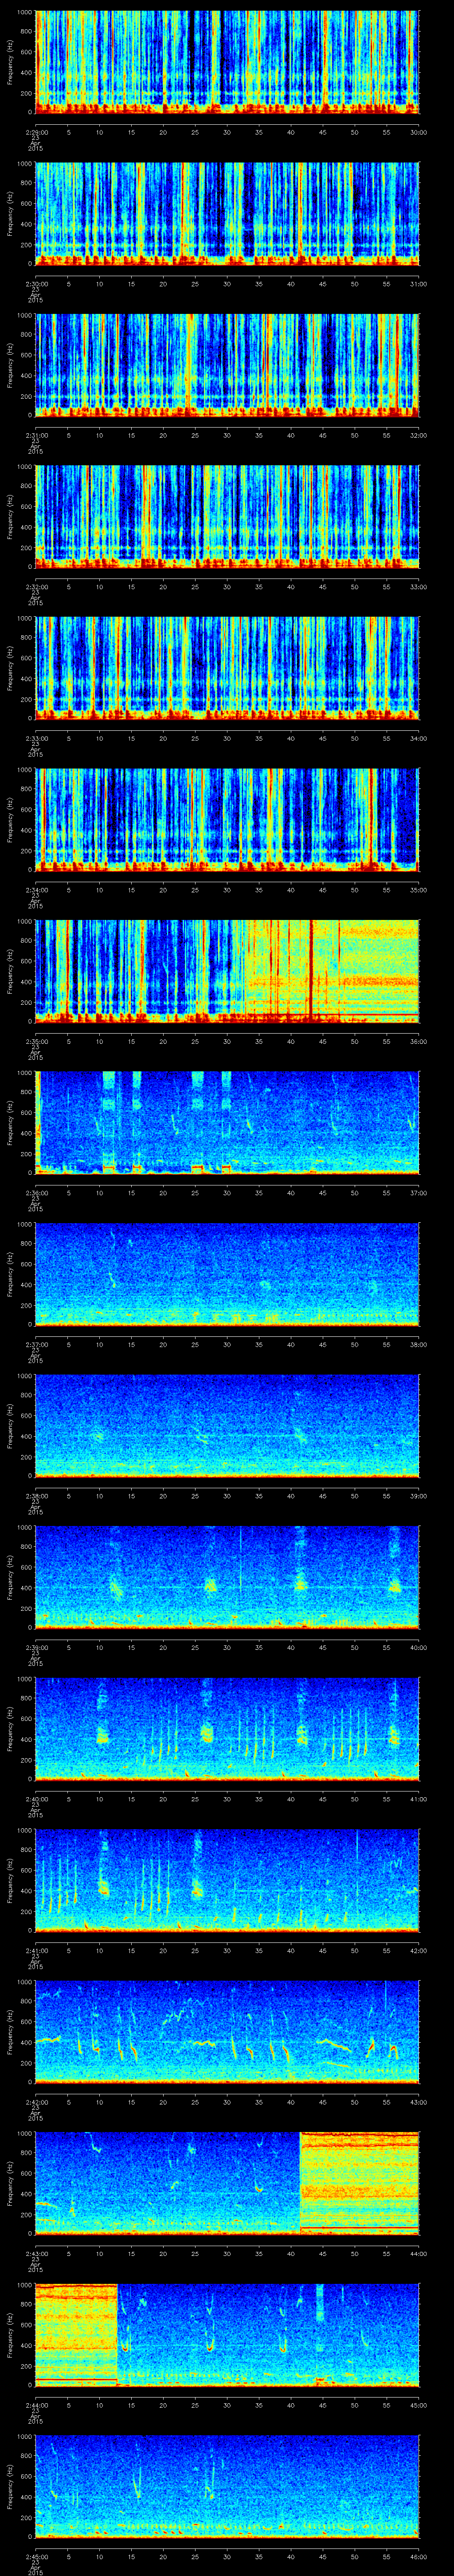Click the '36:00' end time label
This screenshot has width=454, height=2576.
tap(419, 1041)
